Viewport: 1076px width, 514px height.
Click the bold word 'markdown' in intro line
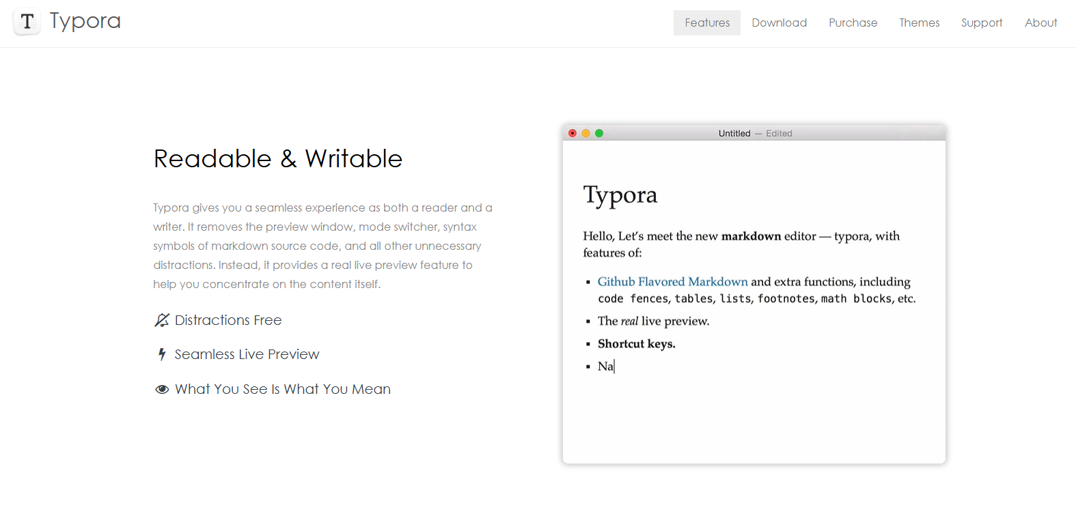[x=751, y=236]
